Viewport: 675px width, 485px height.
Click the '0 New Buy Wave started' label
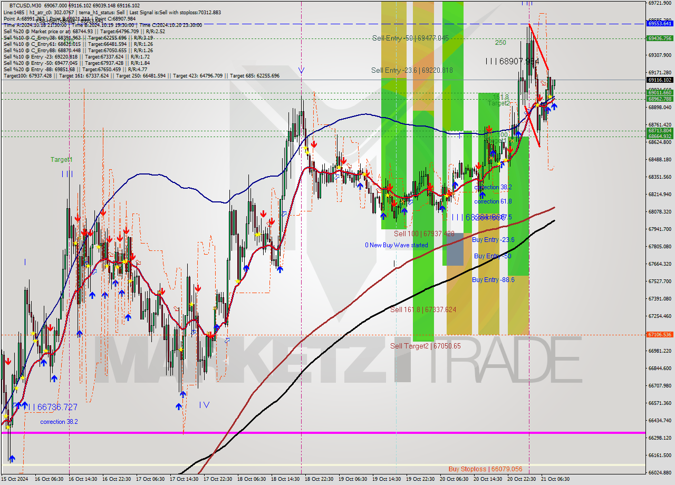tap(397, 245)
